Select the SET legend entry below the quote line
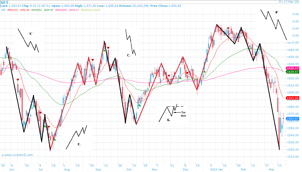The height and width of the screenshot is (172, 302). pos(4,10)
